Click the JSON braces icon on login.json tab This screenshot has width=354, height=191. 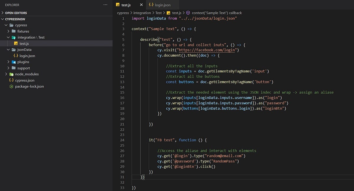click(x=151, y=5)
